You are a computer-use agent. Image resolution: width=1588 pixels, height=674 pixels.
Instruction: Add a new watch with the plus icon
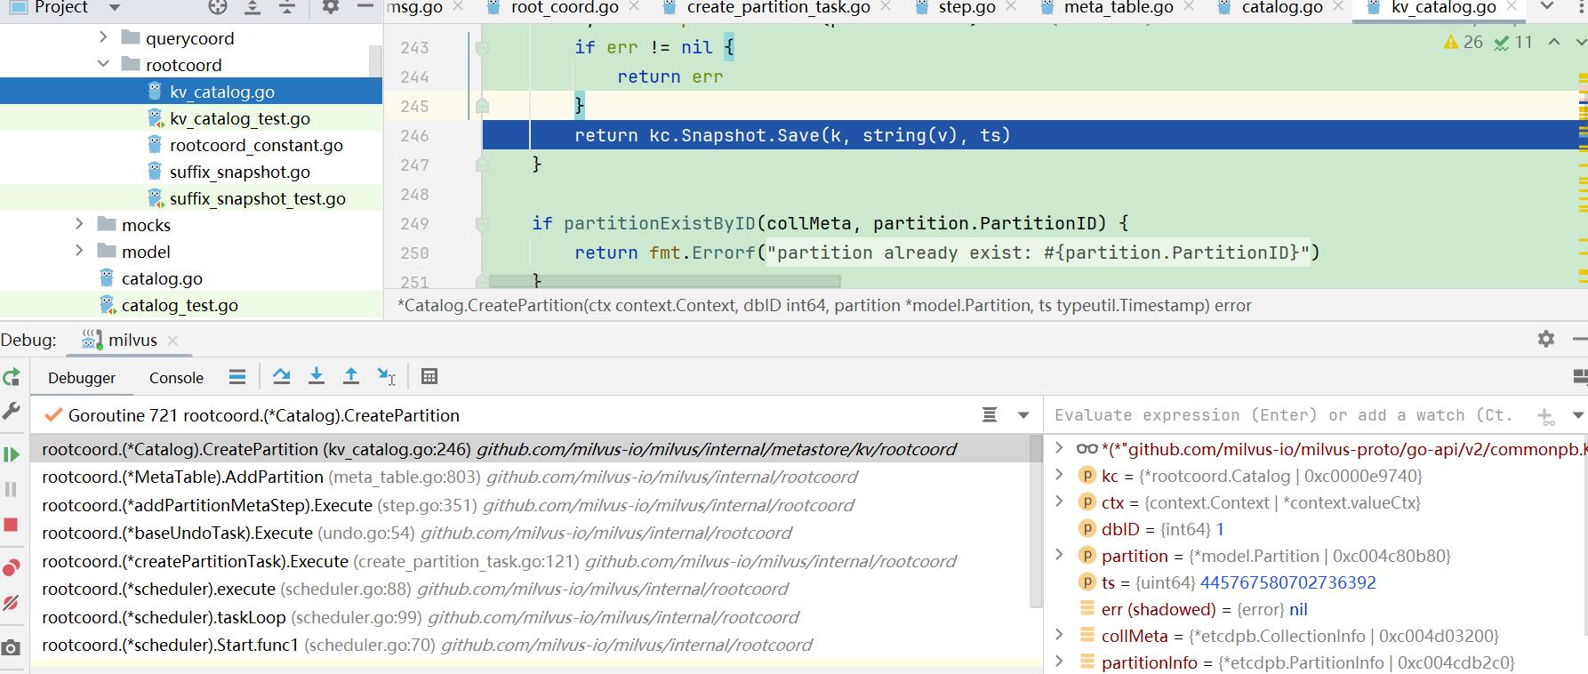click(1546, 415)
